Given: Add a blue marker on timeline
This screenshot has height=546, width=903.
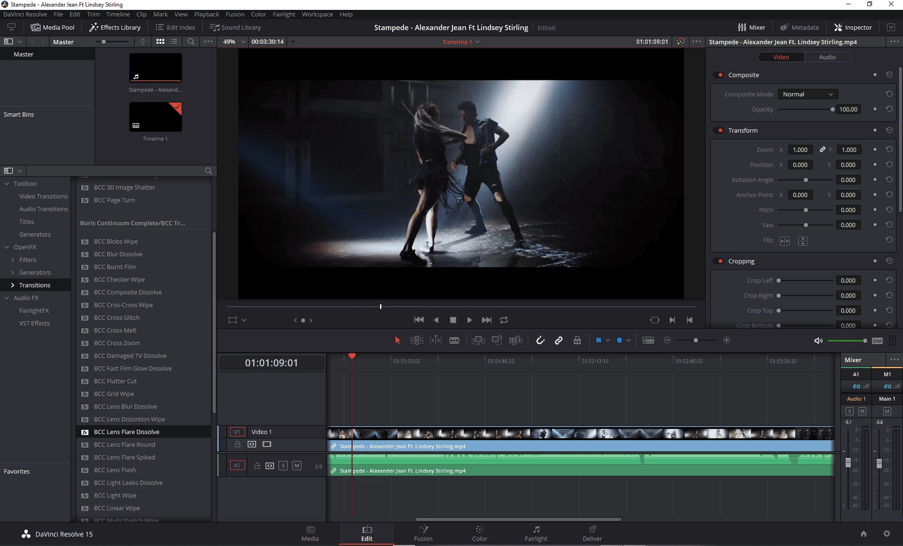Looking at the screenshot, I should click(619, 340).
